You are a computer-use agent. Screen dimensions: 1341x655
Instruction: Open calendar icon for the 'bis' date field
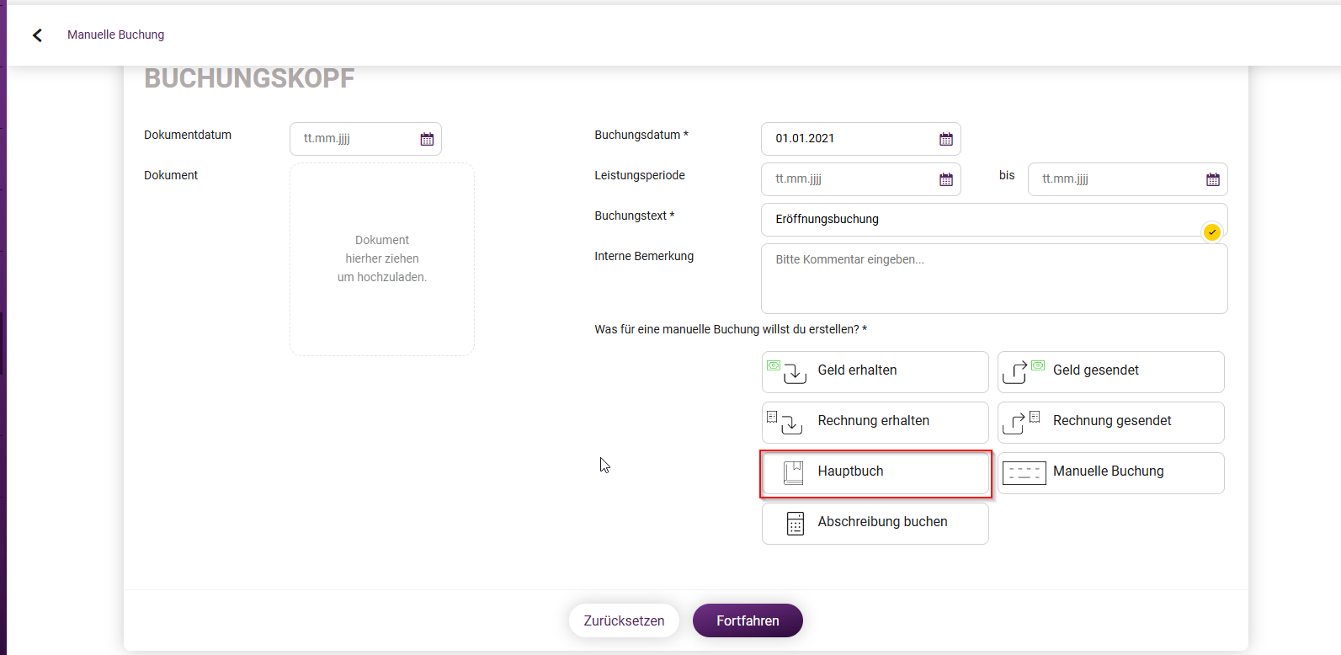click(1213, 179)
